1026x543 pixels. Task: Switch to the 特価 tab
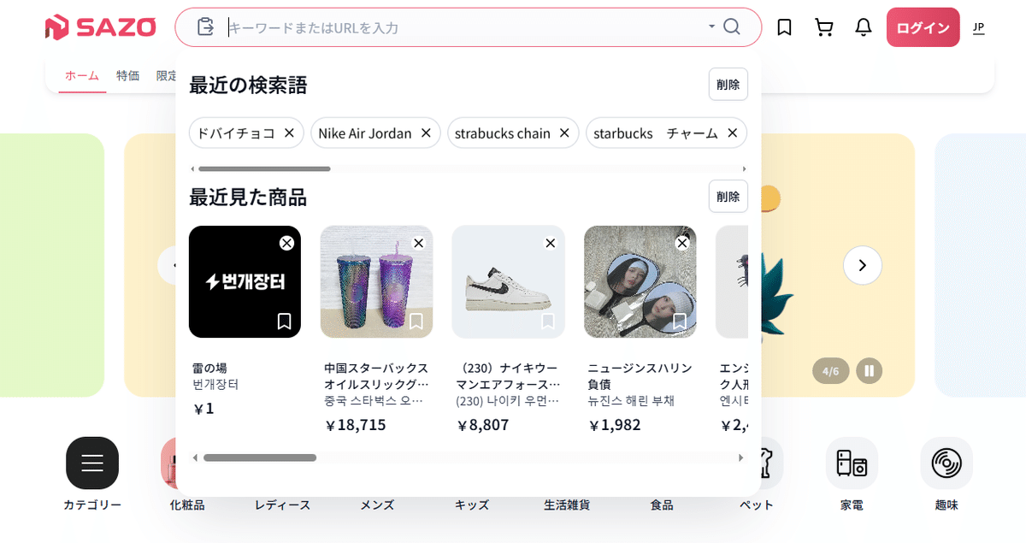point(127,75)
